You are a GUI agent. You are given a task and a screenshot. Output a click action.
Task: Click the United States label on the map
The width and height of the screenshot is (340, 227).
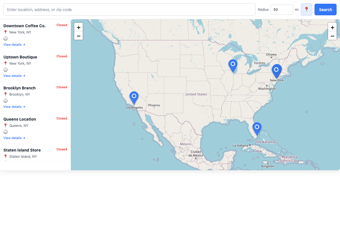[x=196, y=94]
